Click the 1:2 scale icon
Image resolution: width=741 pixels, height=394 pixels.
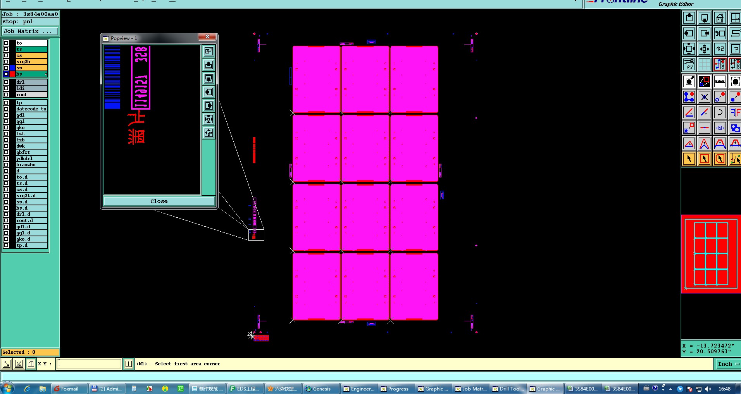tap(720, 49)
